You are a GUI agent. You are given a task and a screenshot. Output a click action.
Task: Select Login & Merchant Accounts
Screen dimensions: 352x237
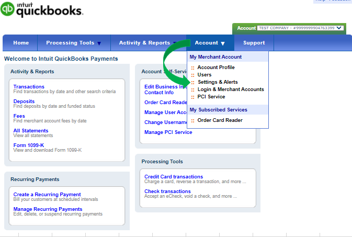pos(231,89)
